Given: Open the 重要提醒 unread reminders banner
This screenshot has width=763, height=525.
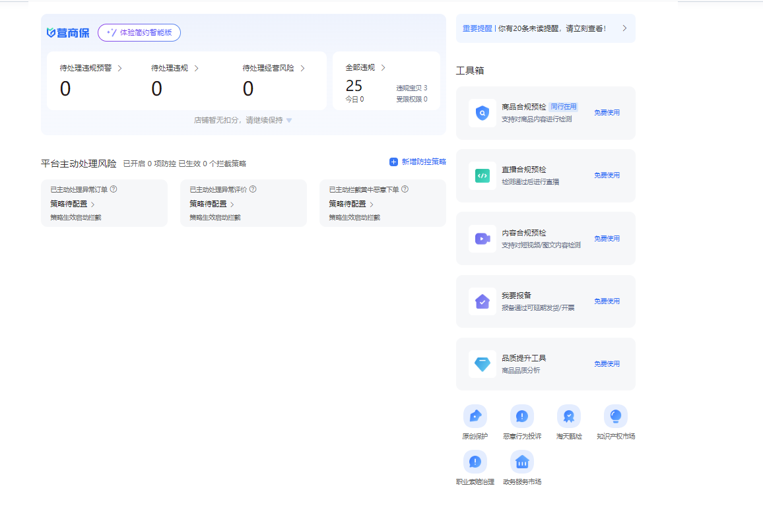Looking at the screenshot, I should coord(545,28).
